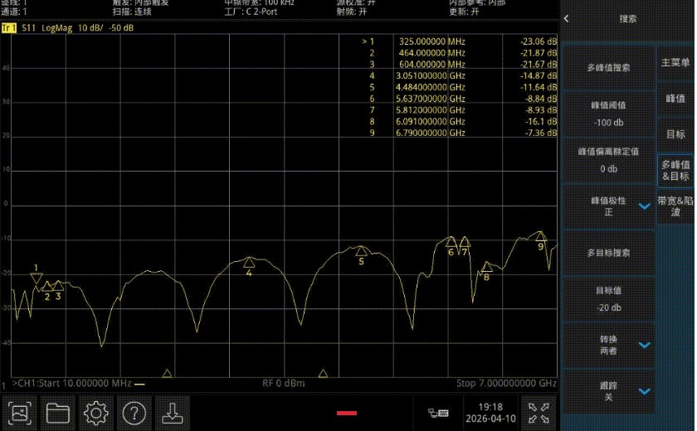Go back with the left chevron arrow

pos(566,18)
